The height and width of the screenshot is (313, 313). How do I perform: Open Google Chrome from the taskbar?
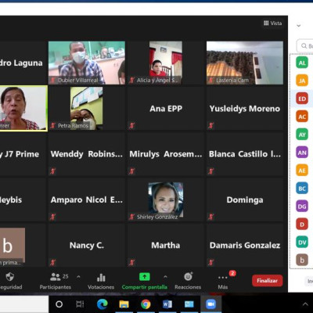[x=146, y=304]
